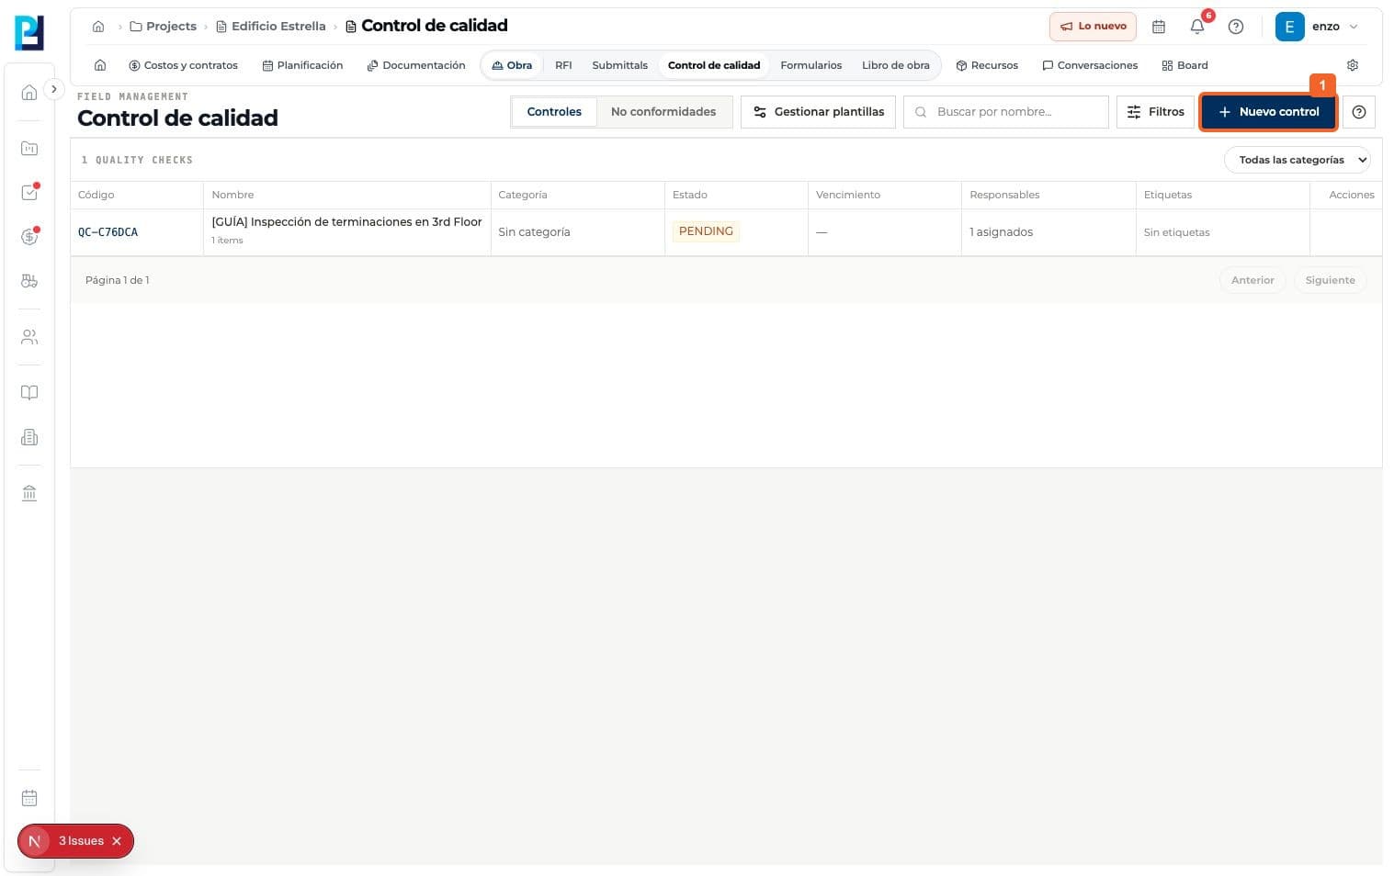Click the app logo in the sidebar
Viewport: 1394px width, 876px height.
click(x=29, y=32)
